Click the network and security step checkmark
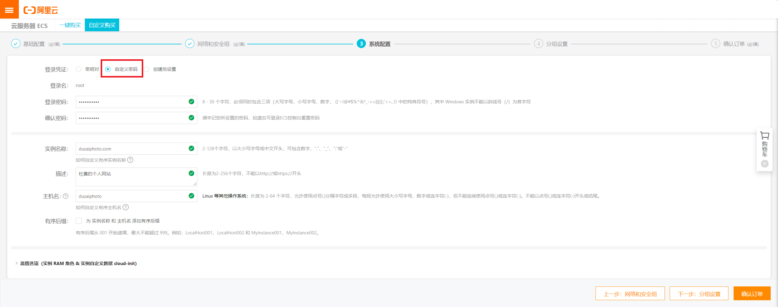 [190, 44]
